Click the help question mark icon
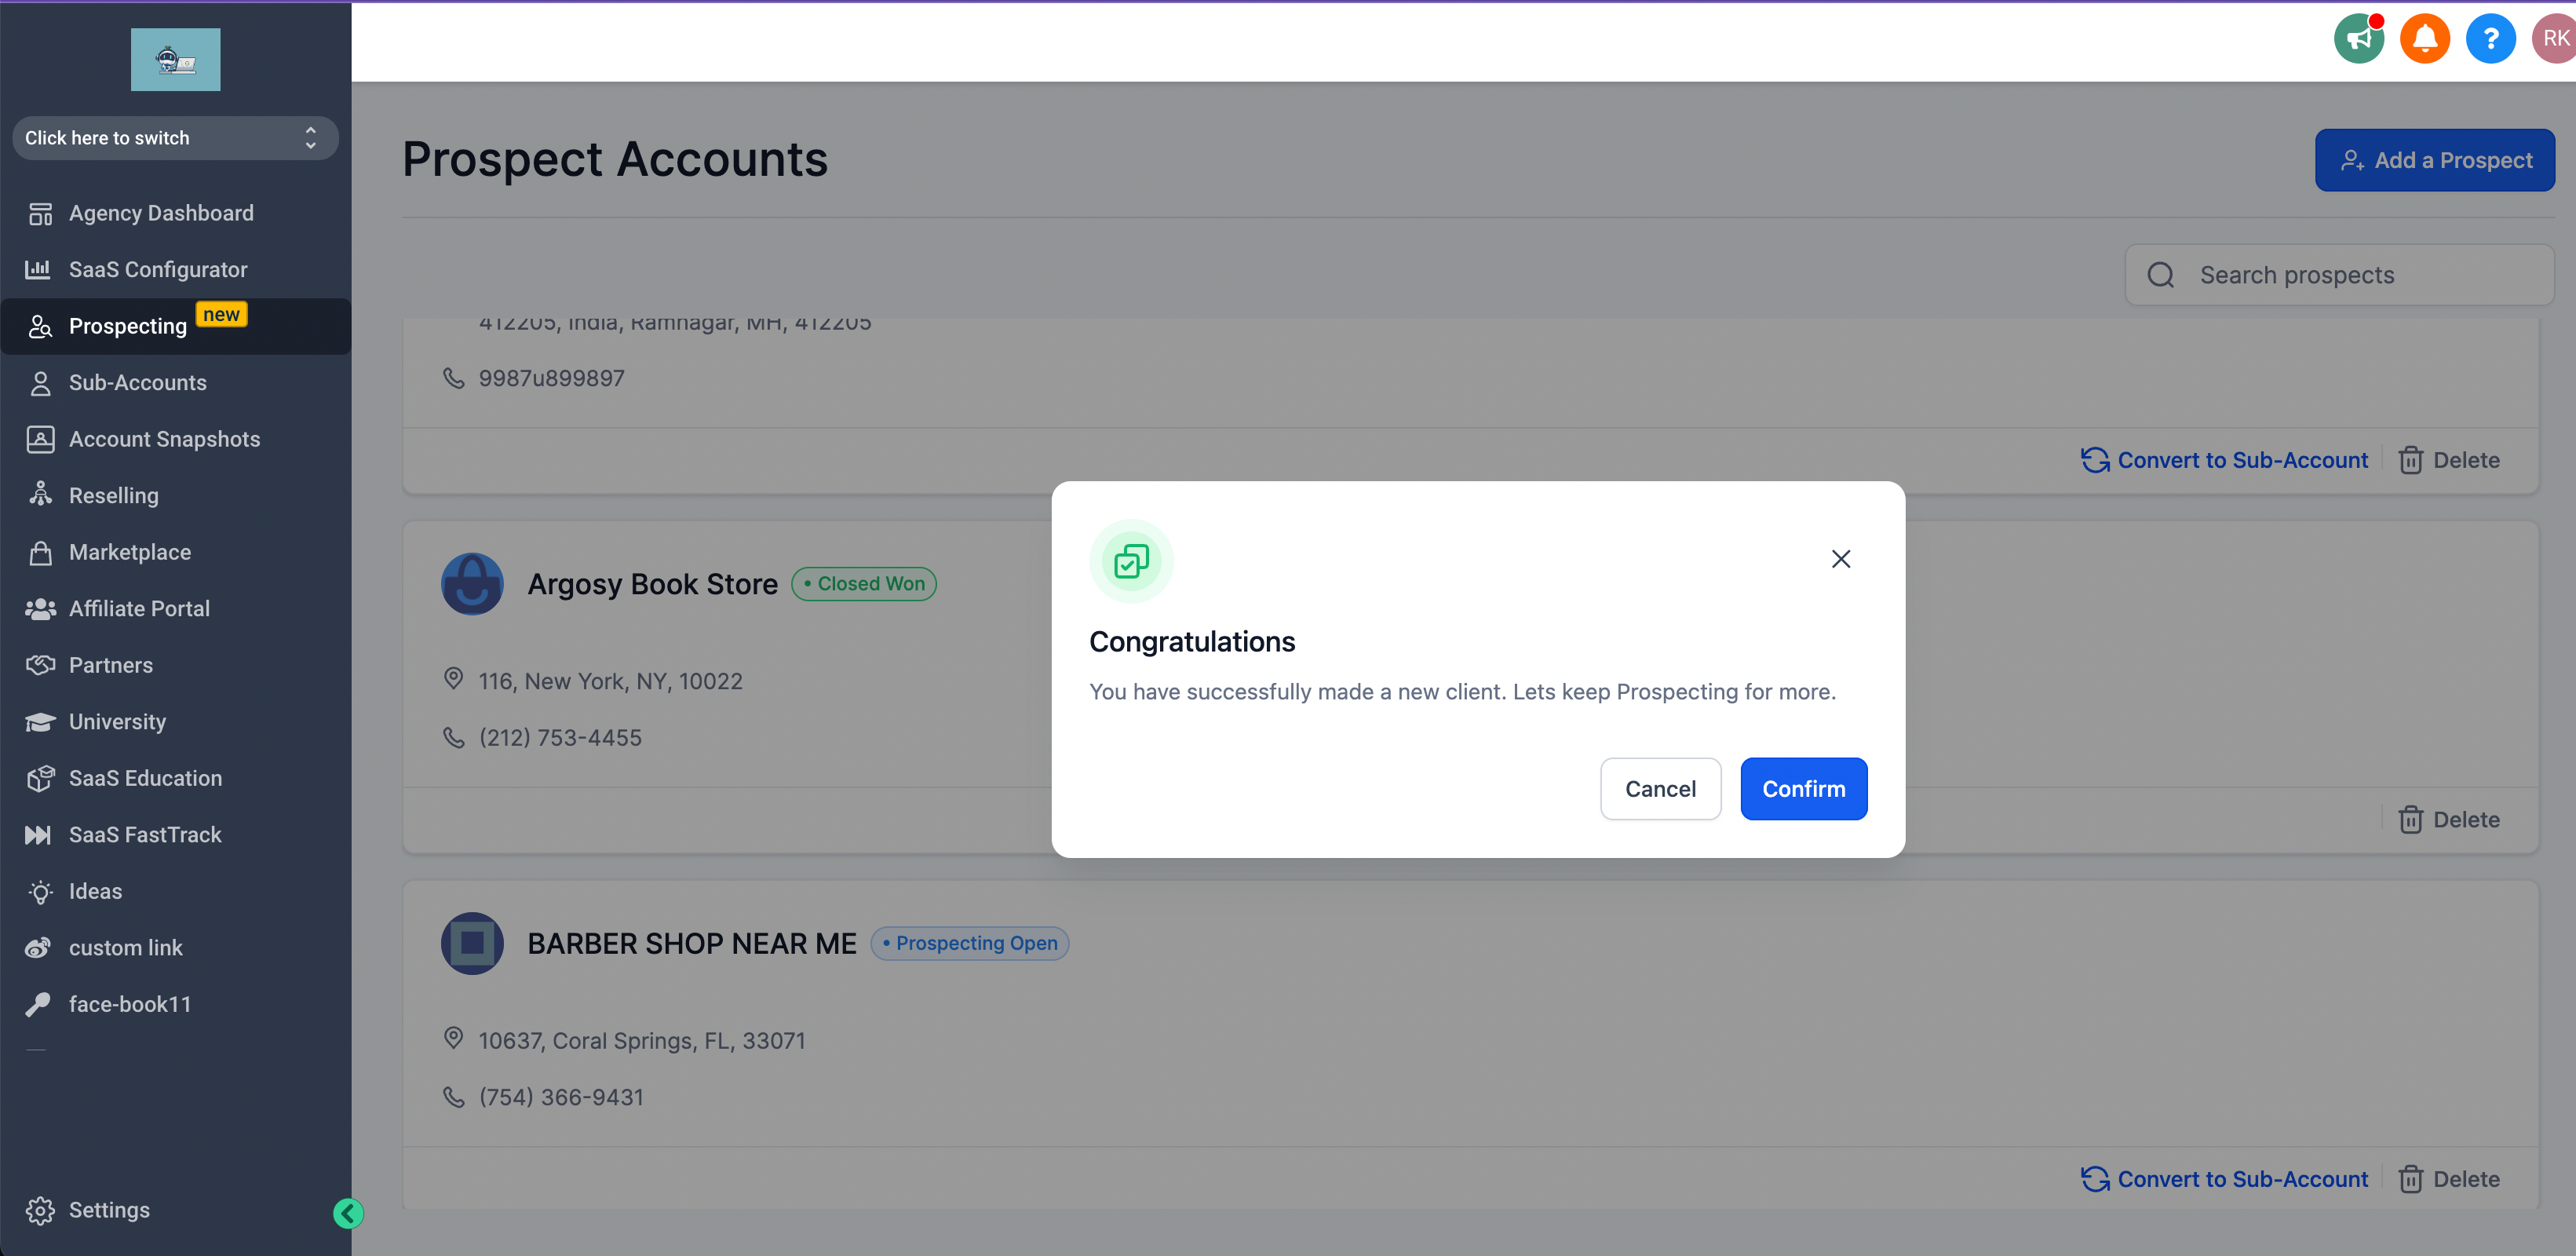Image resolution: width=2576 pixels, height=1256 pixels. tap(2491, 38)
